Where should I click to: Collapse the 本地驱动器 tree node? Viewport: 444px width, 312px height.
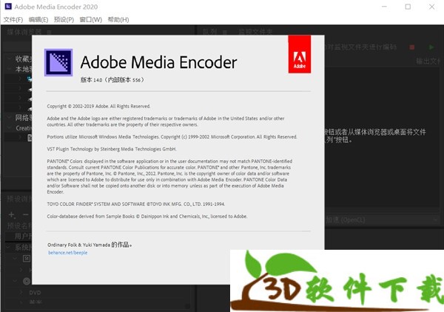[10, 69]
